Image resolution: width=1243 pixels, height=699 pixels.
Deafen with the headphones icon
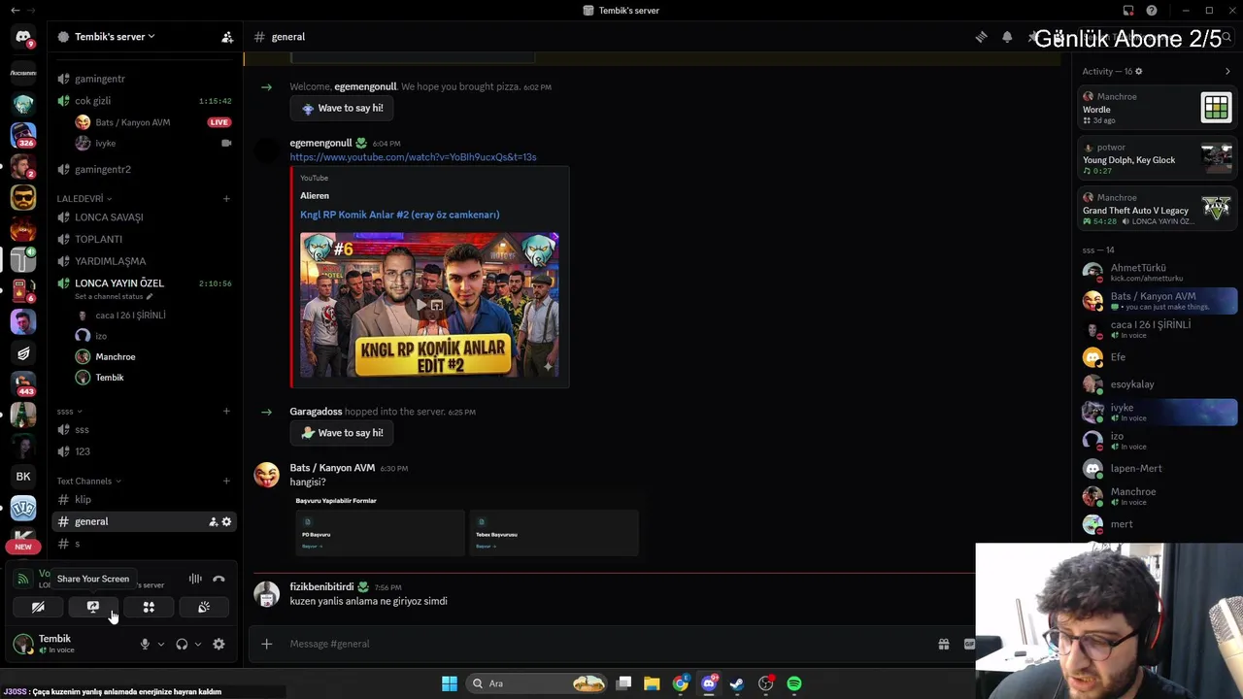(x=182, y=645)
